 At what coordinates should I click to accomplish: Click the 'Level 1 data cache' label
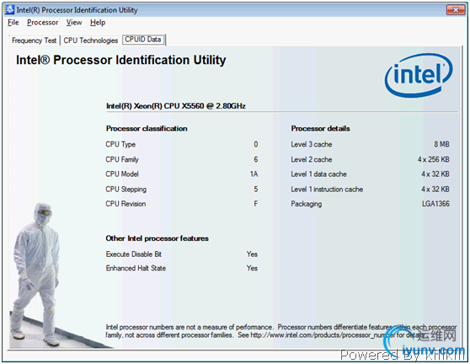tap(318, 174)
